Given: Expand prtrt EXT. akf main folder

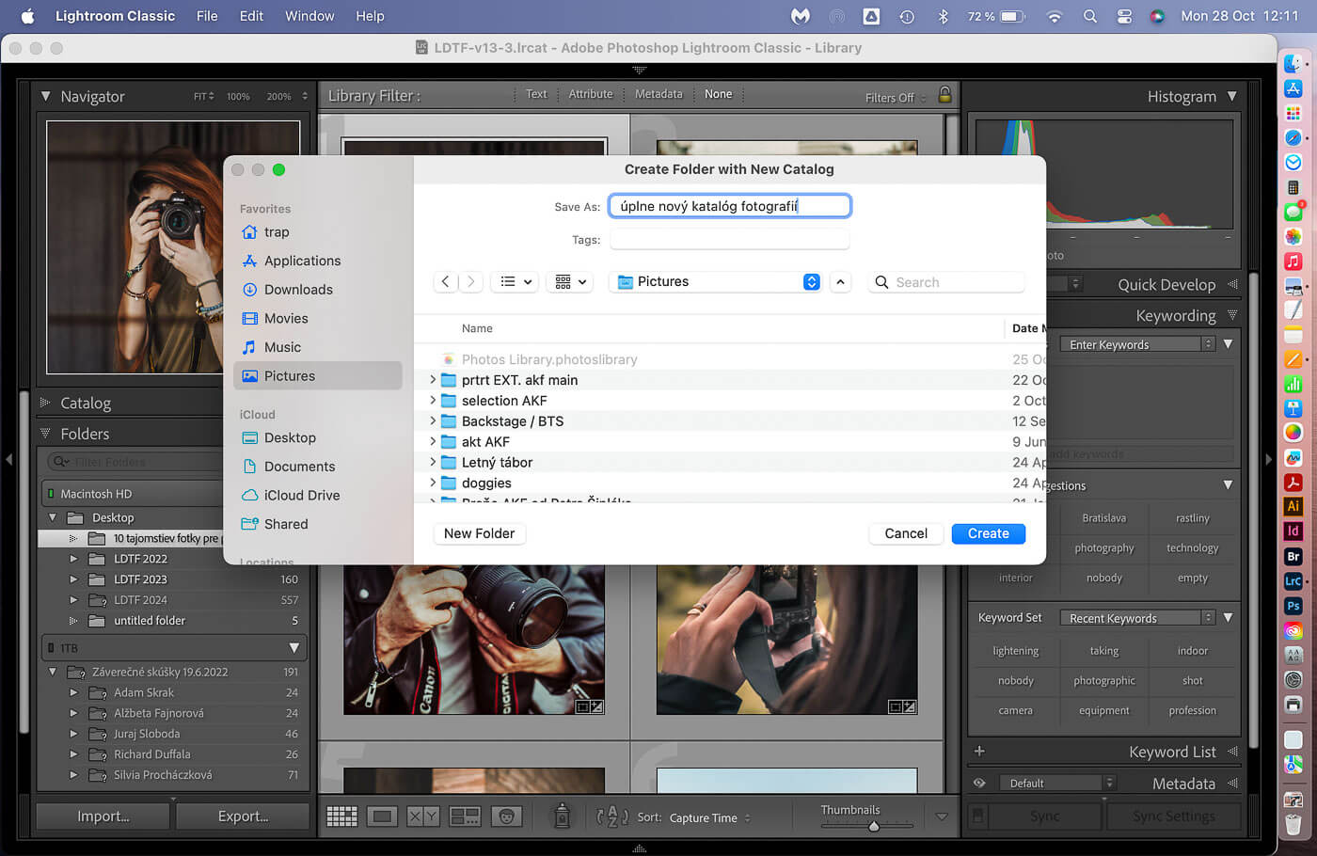Looking at the screenshot, I should tap(433, 380).
